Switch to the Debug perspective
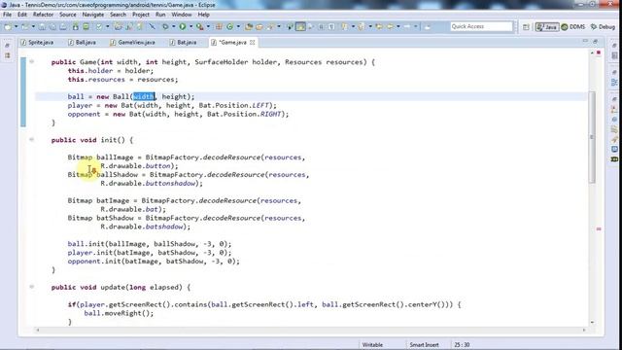The height and width of the screenshot is (350, 622). pyautogui.click(x=603, y=27)
